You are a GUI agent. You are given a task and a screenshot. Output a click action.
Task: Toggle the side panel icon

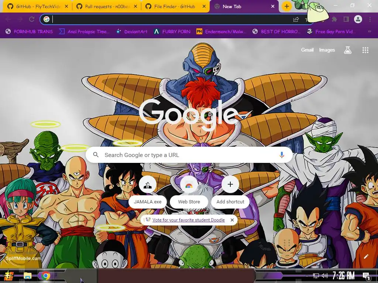346,19
